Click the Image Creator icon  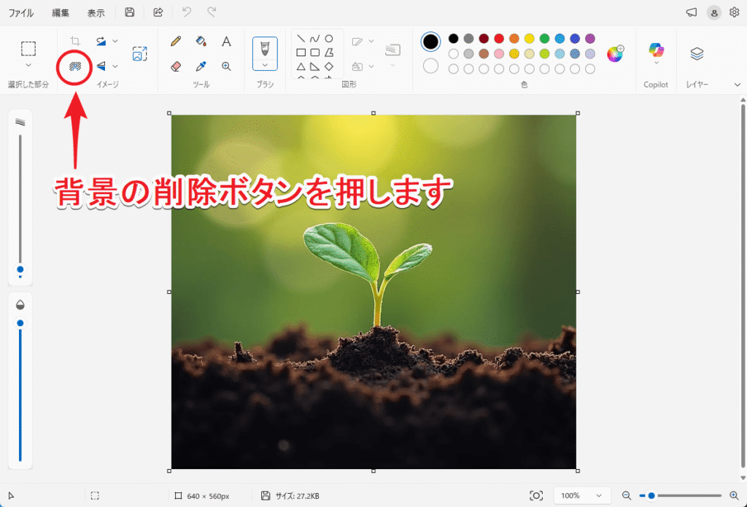139,53
